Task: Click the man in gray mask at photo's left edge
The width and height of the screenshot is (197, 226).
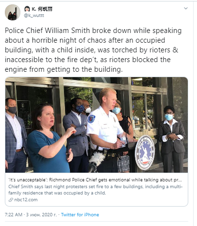Action: pos(15,135)
